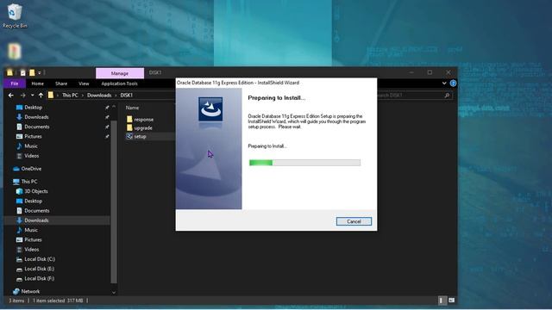Image resolution: width=552 pixels, height=310 pixels.
Task: Open Local Disk (C:)
Action: (x=40, y=259)
